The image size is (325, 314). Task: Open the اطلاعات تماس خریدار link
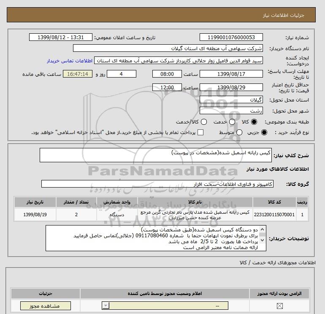point(70,61)
